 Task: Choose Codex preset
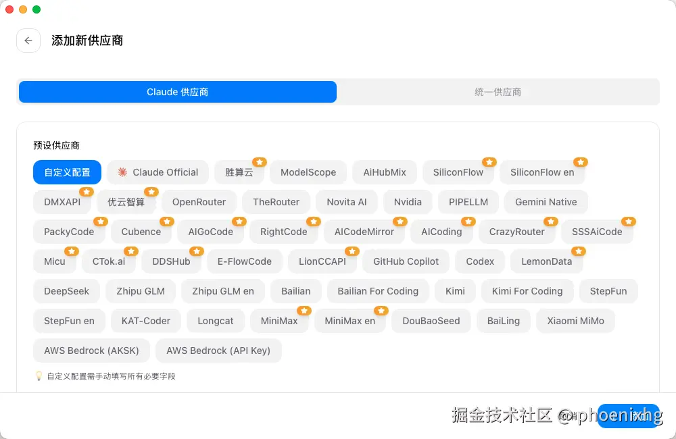tap(480, 261)
